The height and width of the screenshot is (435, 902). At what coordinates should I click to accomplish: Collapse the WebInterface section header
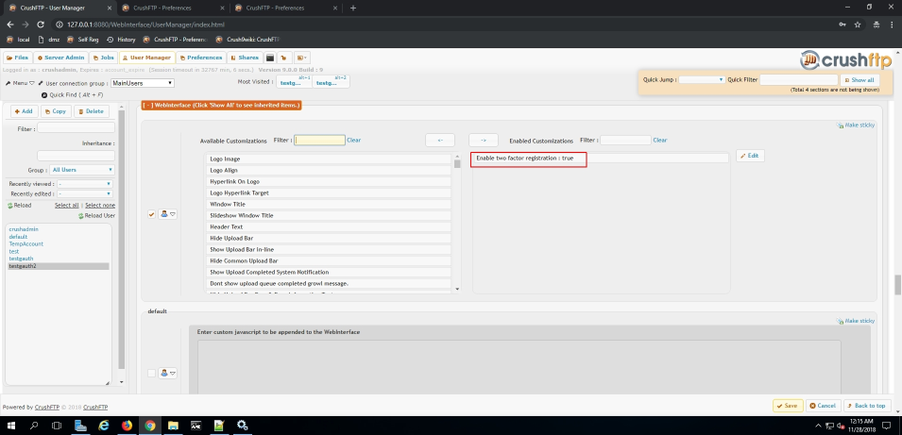[x=221, y=106]
